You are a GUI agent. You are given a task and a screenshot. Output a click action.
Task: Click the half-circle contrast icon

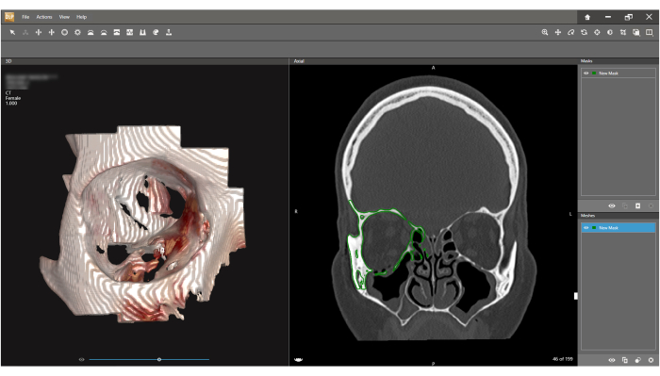click(x=610, y=32)
